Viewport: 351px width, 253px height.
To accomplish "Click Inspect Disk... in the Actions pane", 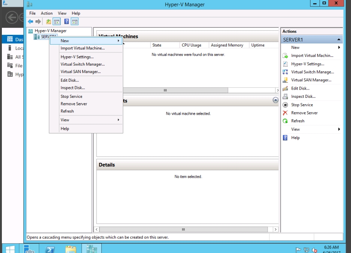I will [303, 97].
